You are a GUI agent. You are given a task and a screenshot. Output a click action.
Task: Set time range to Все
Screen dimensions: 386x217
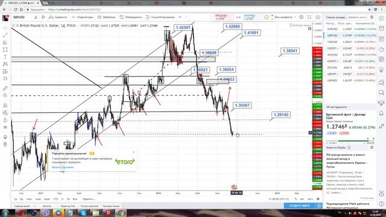75,199
